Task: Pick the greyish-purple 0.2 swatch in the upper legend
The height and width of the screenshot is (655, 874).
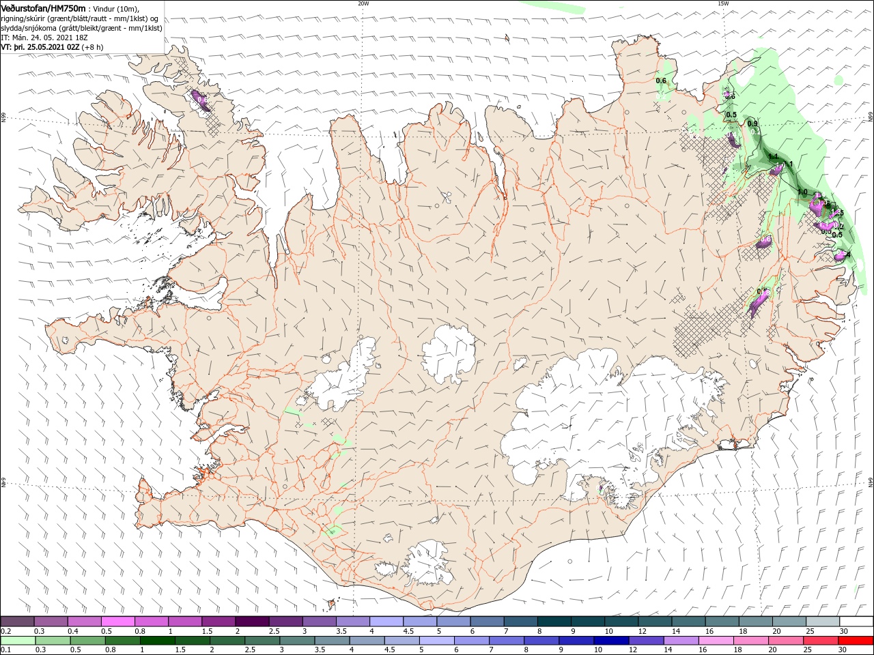Action: 17,622
